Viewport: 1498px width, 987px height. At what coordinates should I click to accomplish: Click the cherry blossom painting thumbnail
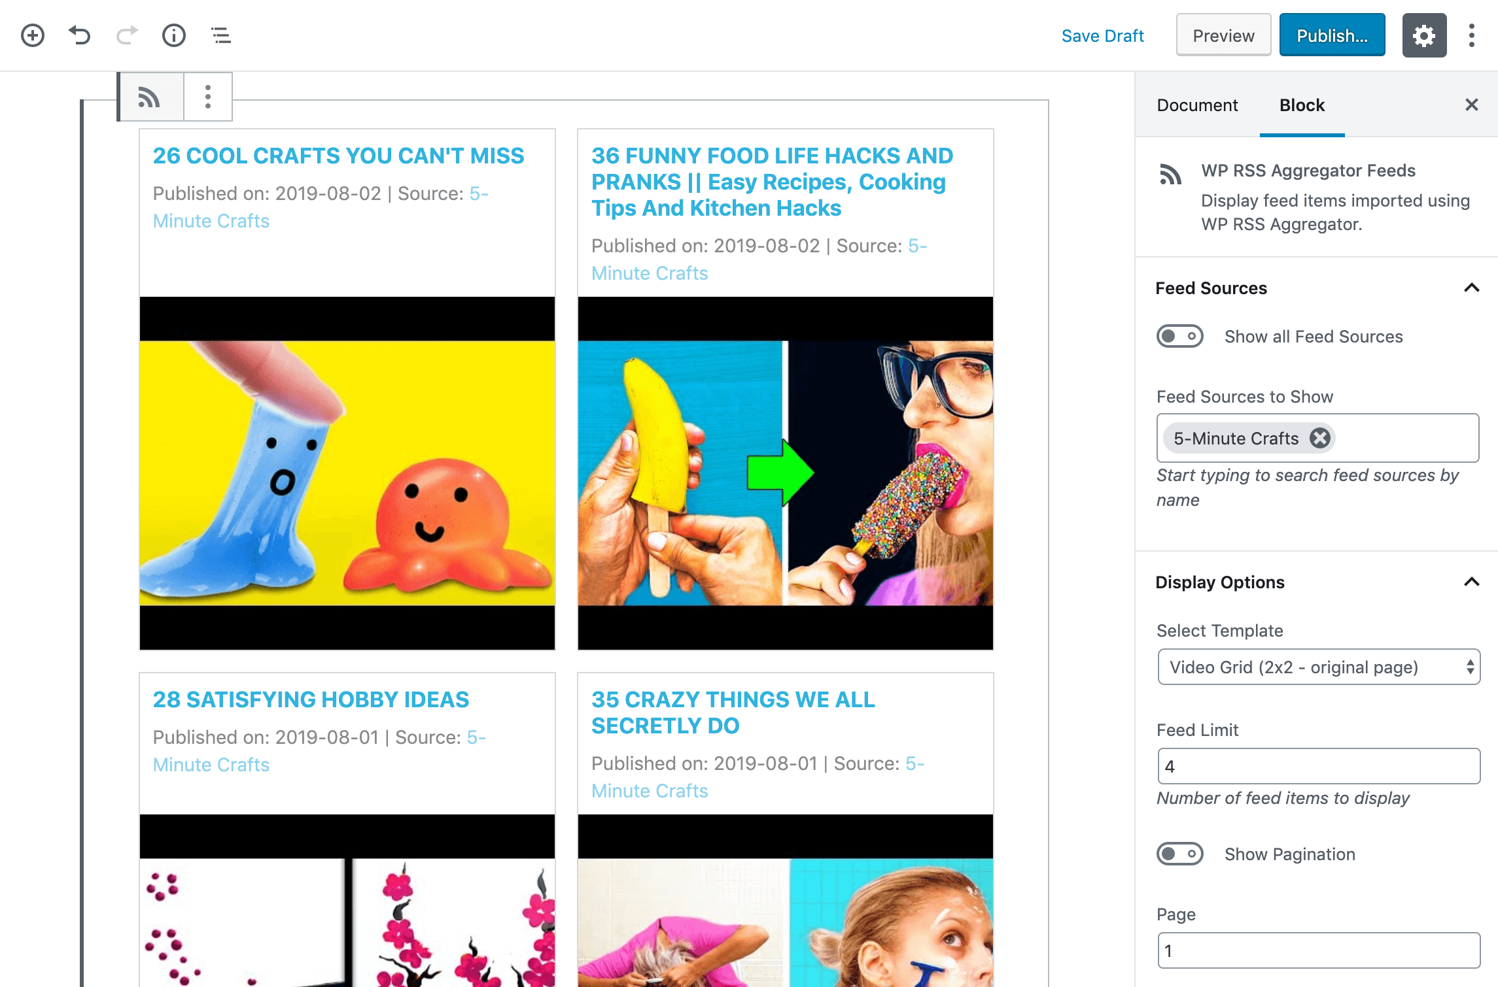click(x=347, y=901)
